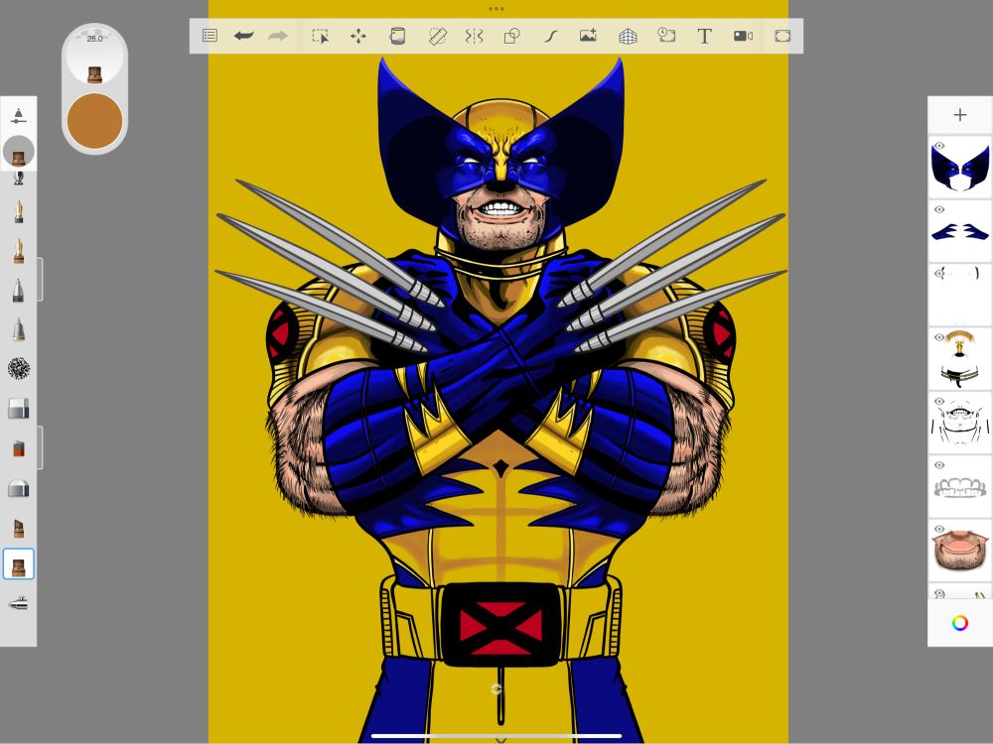Open the Time-lapse recording tool
The width and height of the screenshot is (993, 744).
pos(666,36)
